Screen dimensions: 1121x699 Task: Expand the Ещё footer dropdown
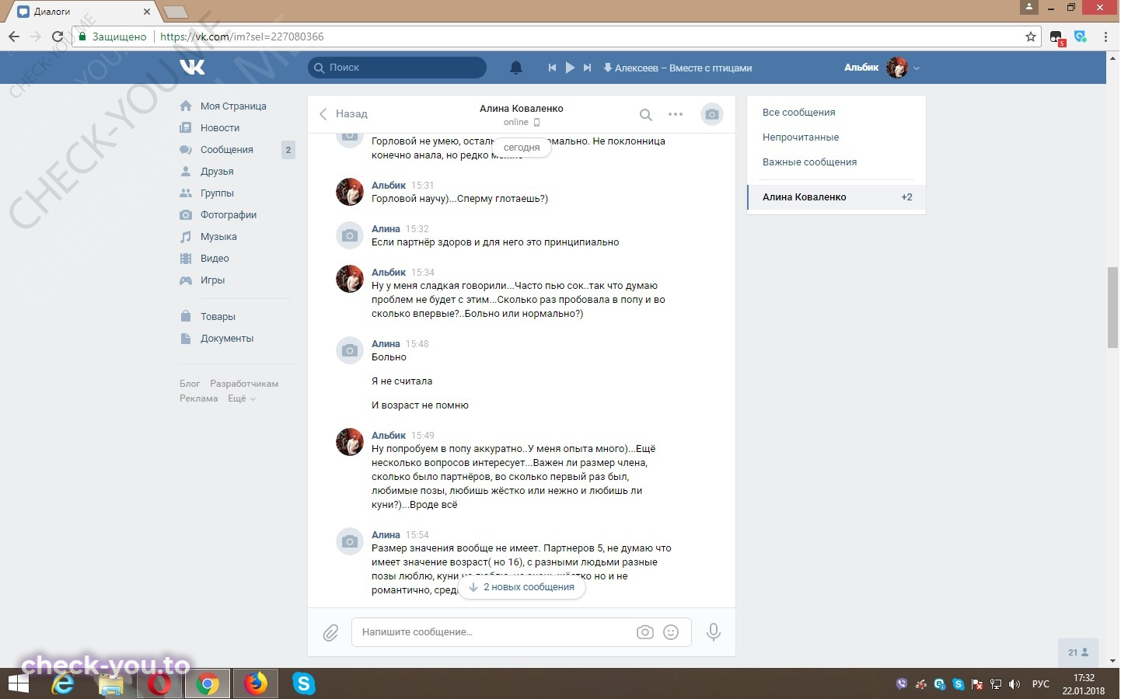pos(241,398)
